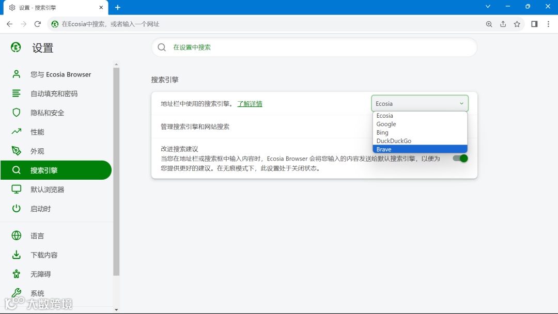Focus the 在设置中搜索 search field
This screenshot has width=558, height=314.
tap(314, 48)
